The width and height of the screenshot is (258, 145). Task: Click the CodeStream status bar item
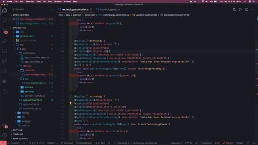pyautogui.click(x=84, y=143)
